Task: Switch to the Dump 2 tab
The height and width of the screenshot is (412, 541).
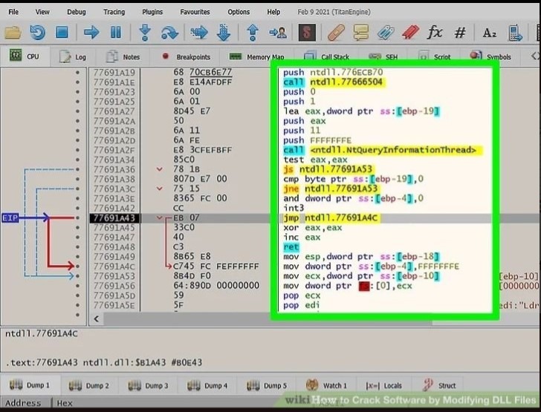Action: coord(89,385)
